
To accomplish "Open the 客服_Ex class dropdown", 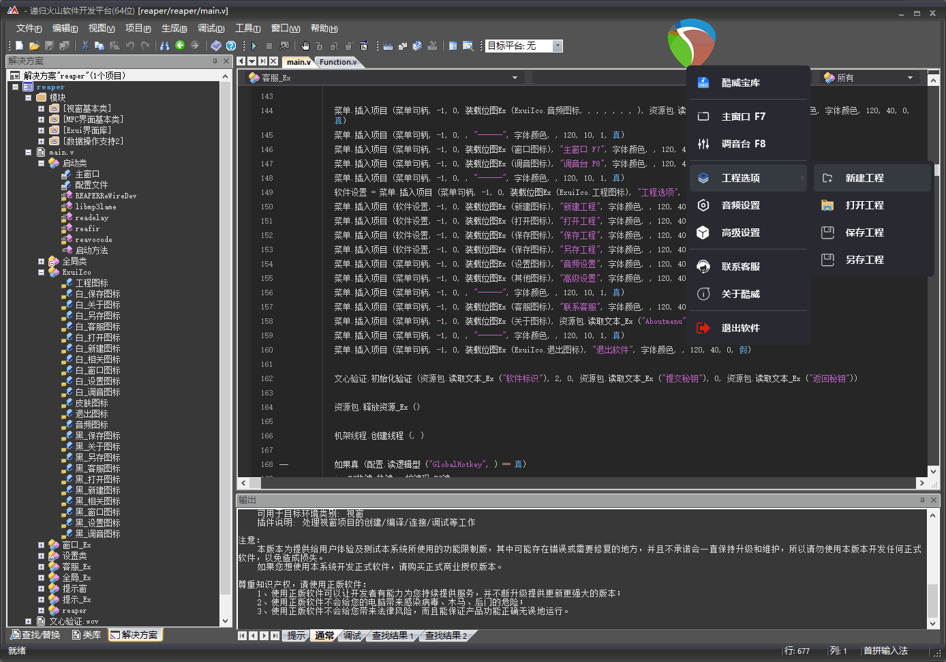I will click(x=515, y=78).
